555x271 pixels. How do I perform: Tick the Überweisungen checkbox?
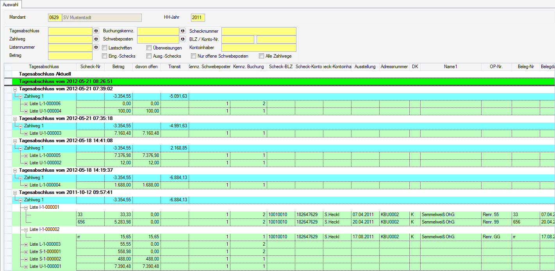click(149, 48)
